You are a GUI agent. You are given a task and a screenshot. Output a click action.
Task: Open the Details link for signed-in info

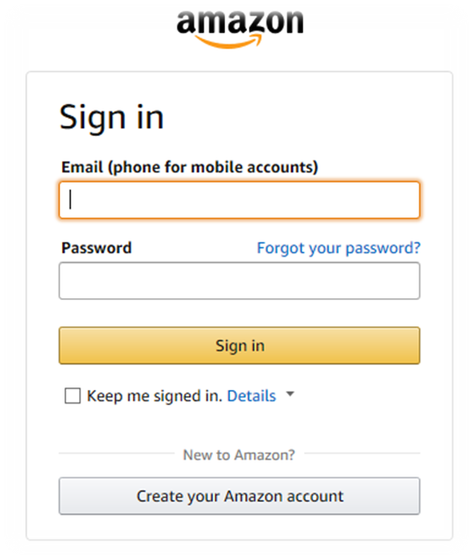pyautogui.click(x=251, y=396)
